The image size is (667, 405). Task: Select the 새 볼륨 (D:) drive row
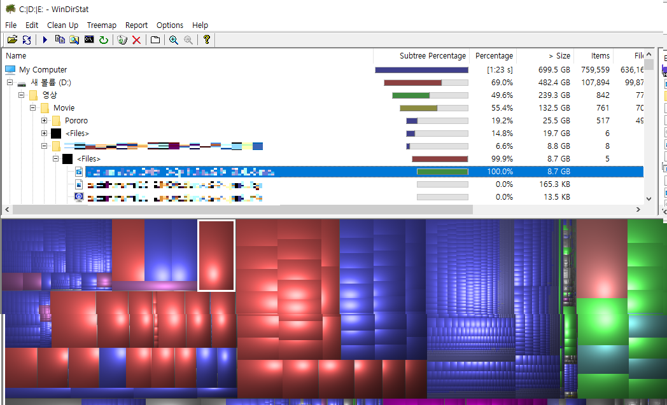pos(323,83)
